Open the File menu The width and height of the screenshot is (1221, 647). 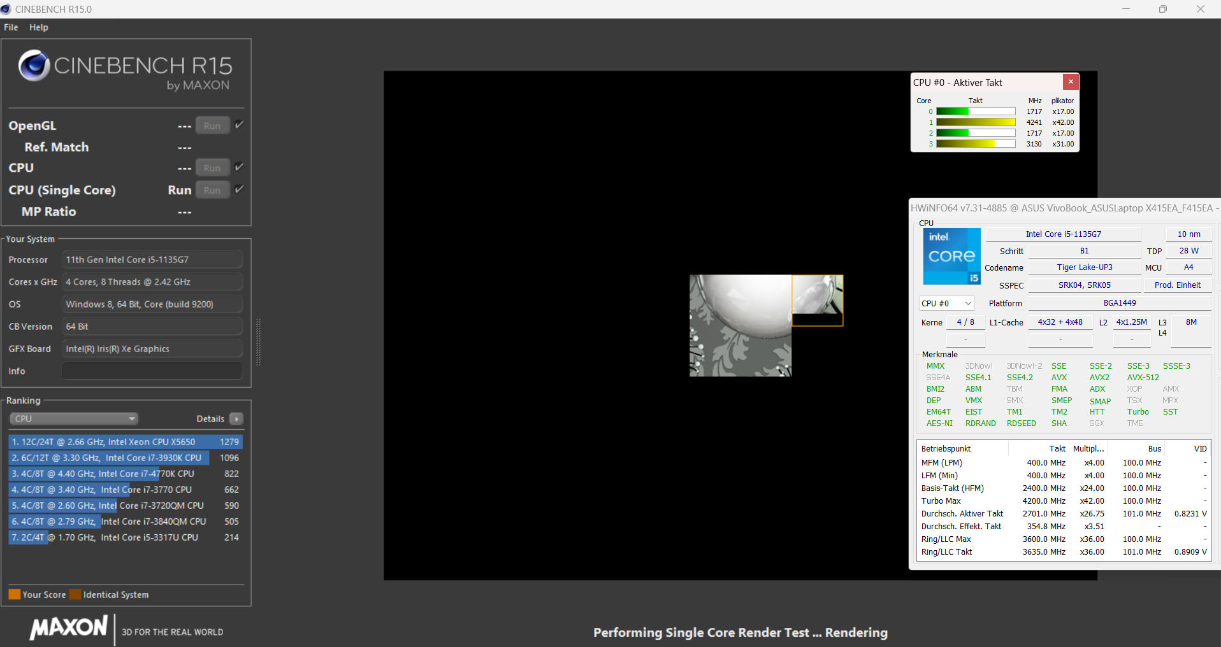click(x=11, y=27)
